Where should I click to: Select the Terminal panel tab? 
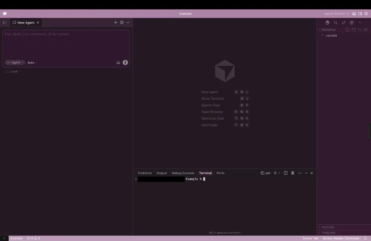(x=205, y=173)
